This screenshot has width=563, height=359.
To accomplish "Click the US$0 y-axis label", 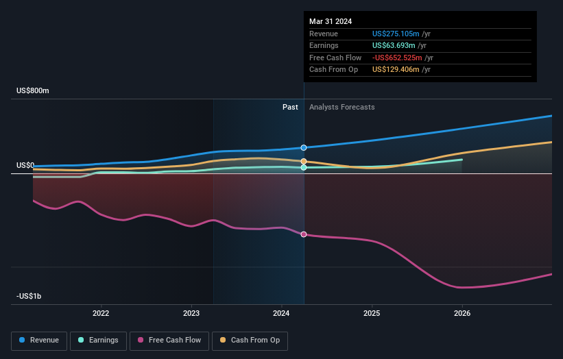I will [25, 165].
